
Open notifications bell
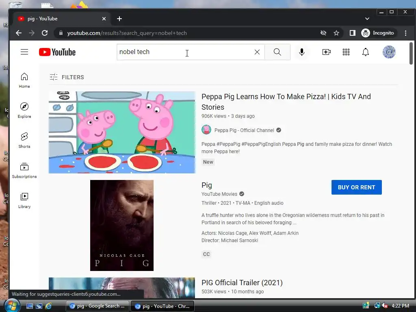click(x=366, y=52)
